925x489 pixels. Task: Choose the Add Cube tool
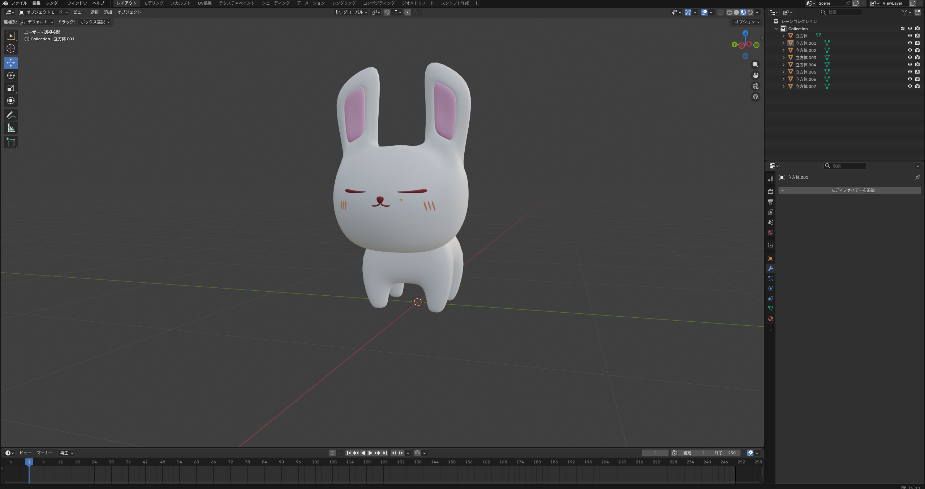[11, 142]
